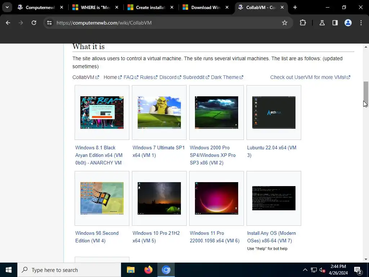Open the FAQ link
The width and height of the screenshot is (369, 277).
pos(131,77)
